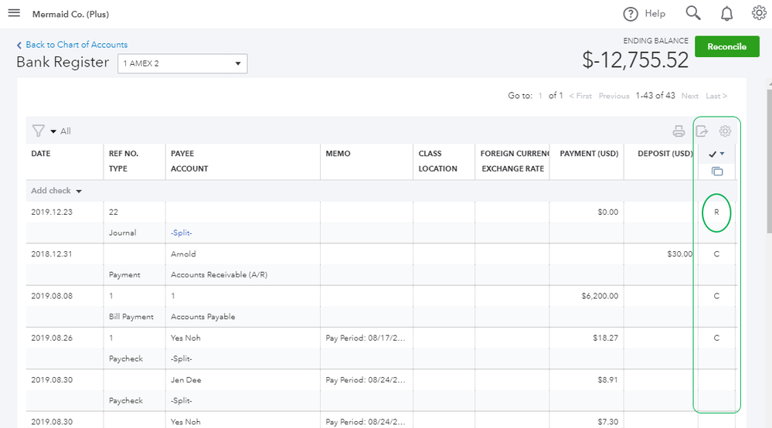Open the search magnifier icon
This screenshot has height=428, width=772.
[693, 13]
